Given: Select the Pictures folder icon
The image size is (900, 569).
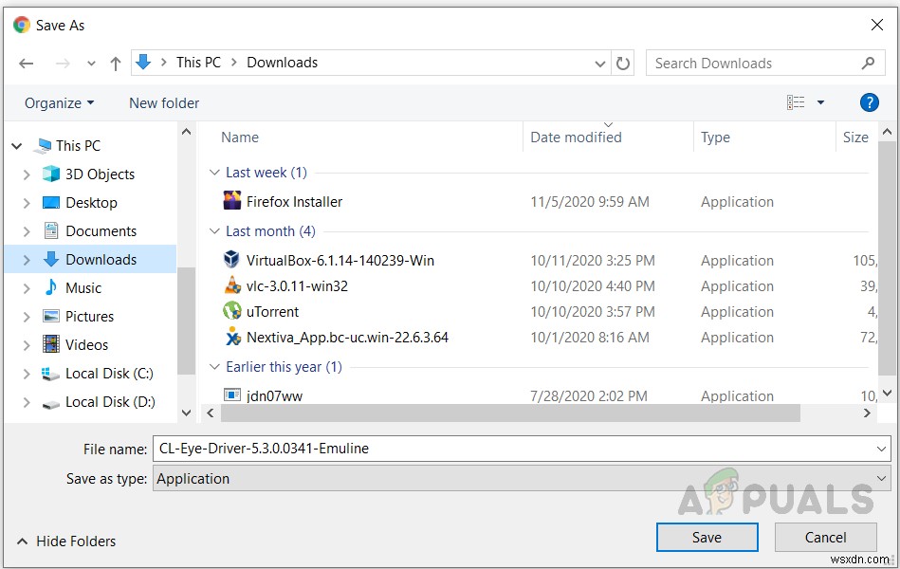Looking at the screenshot, I should point(51,317).
